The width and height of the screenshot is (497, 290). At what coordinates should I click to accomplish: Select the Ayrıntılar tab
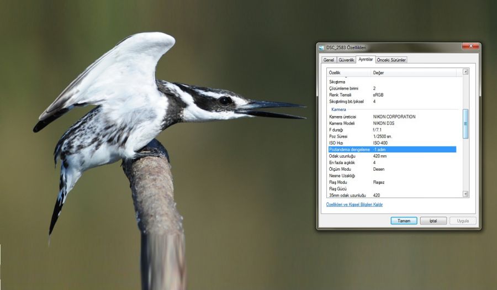(x=366, y=59)
